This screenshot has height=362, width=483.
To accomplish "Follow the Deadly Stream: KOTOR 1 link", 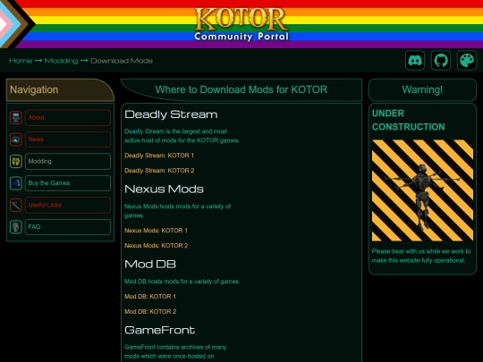I will tap(159, 156).
